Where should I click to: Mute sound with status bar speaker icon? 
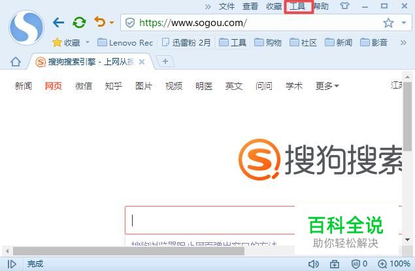pos(314,264)
